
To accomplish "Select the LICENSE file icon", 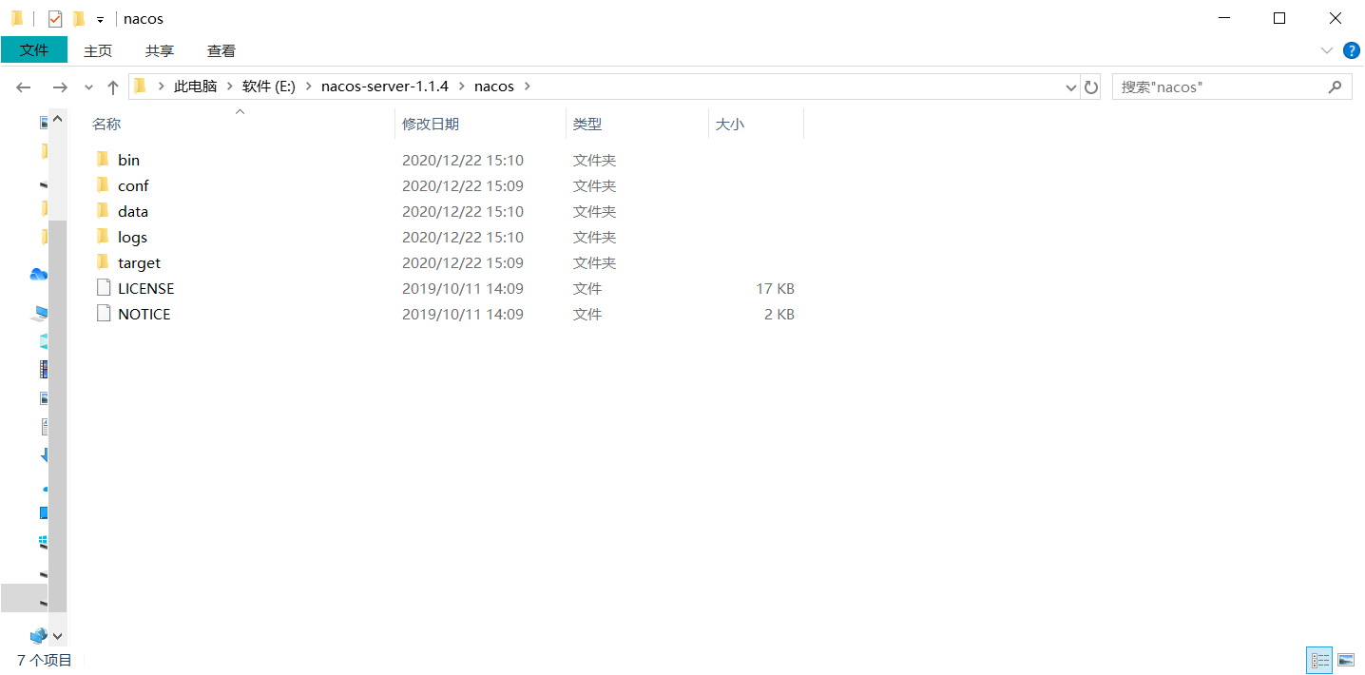I will tap(104, 287).
